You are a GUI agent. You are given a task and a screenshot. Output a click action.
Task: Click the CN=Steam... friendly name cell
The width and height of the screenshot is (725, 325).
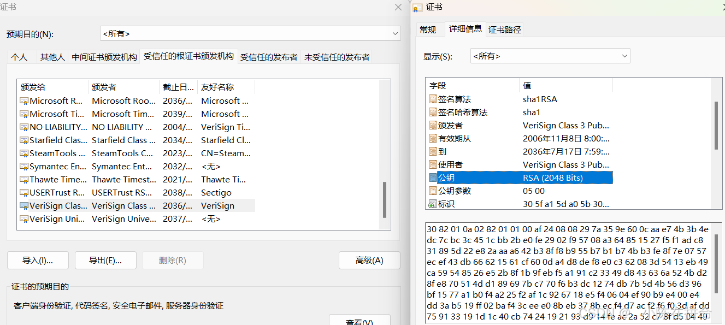(226, 153)
